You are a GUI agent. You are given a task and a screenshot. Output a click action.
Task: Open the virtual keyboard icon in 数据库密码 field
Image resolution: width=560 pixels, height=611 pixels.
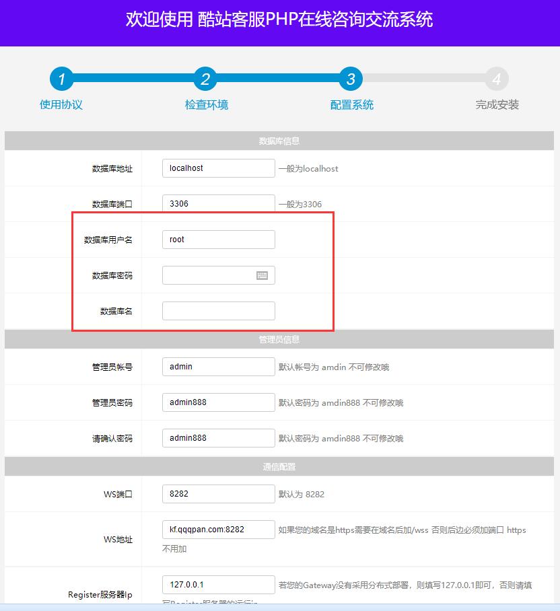pyautogui.click(x=262, y=275)
